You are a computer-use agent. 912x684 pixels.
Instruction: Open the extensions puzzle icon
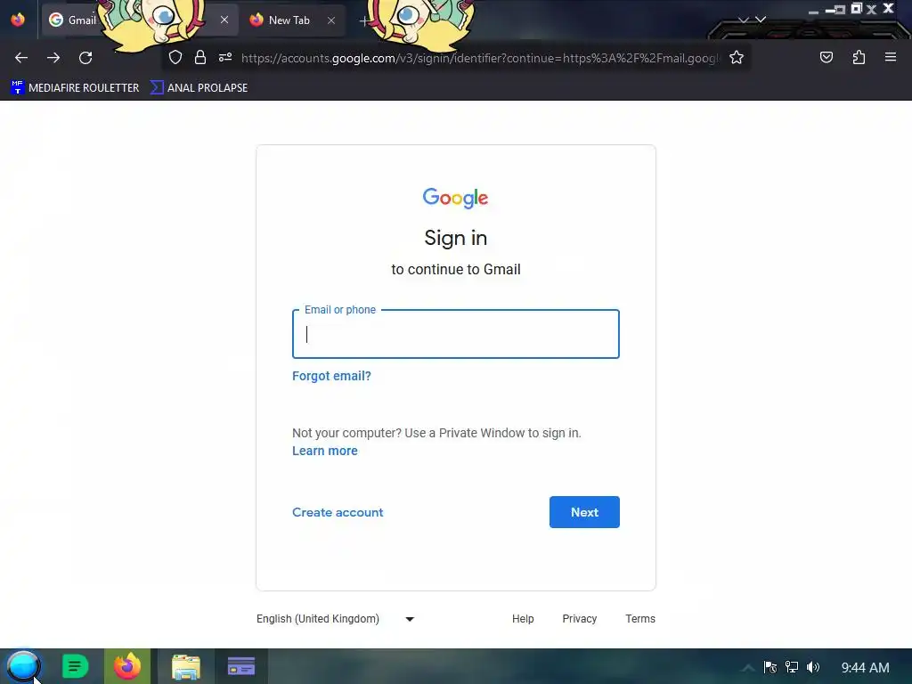[x=859, y=57]
